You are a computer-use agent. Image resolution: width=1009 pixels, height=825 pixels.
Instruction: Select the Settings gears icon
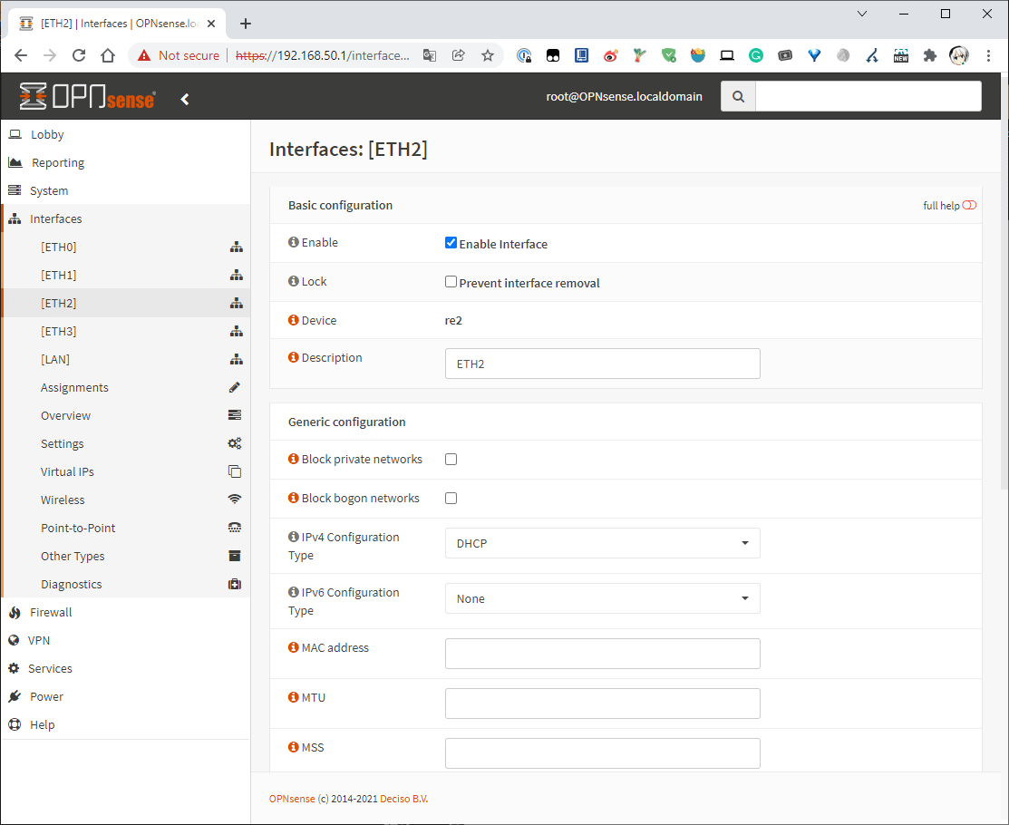[235, 443]
